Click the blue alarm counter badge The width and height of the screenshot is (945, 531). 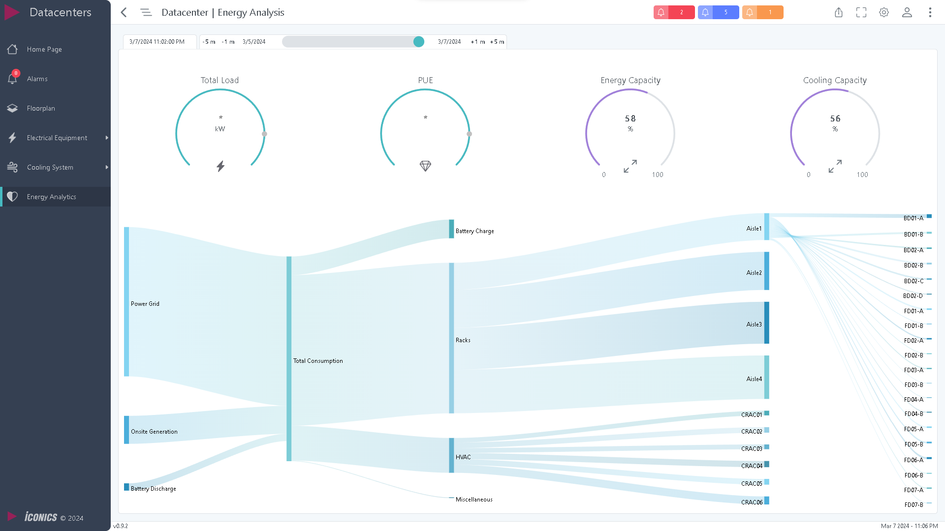point(718,12)
